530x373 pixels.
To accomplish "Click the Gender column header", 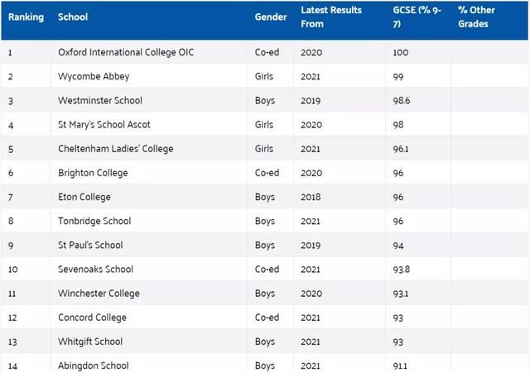I will [271, 17].
